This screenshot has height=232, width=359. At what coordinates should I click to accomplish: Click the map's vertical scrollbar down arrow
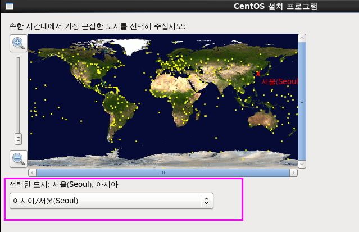[302, 164]
